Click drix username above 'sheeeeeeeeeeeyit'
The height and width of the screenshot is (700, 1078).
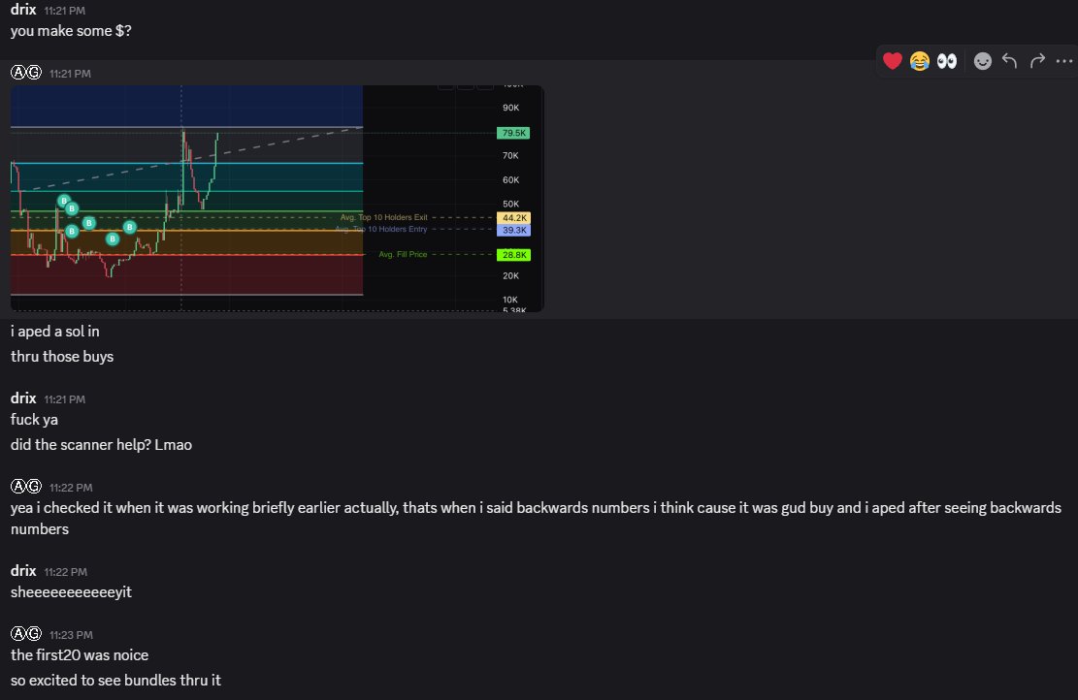[23, 570]
